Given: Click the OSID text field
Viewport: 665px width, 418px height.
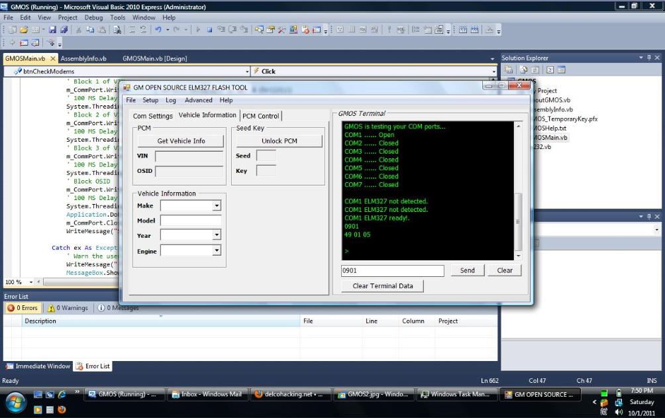Looking at the screenshot, I should click(x=189, y=172).
